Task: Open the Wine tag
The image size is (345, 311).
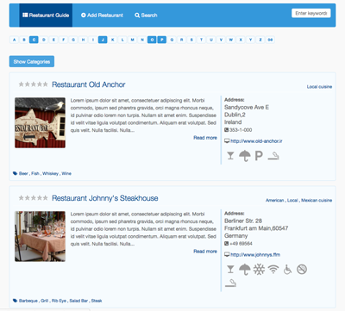Action: tap(66, 173)
